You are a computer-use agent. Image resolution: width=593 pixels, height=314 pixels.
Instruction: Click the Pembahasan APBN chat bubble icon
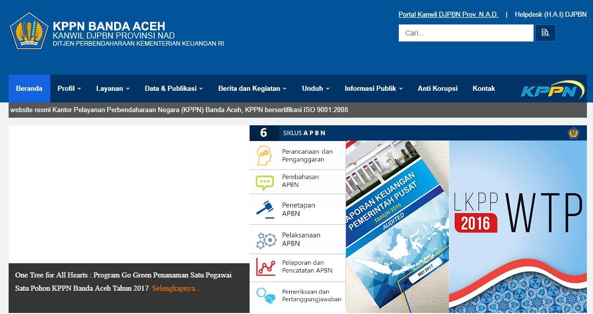(264, 182)
